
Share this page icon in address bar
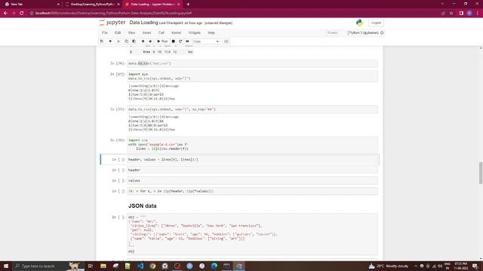coord(443,14)
